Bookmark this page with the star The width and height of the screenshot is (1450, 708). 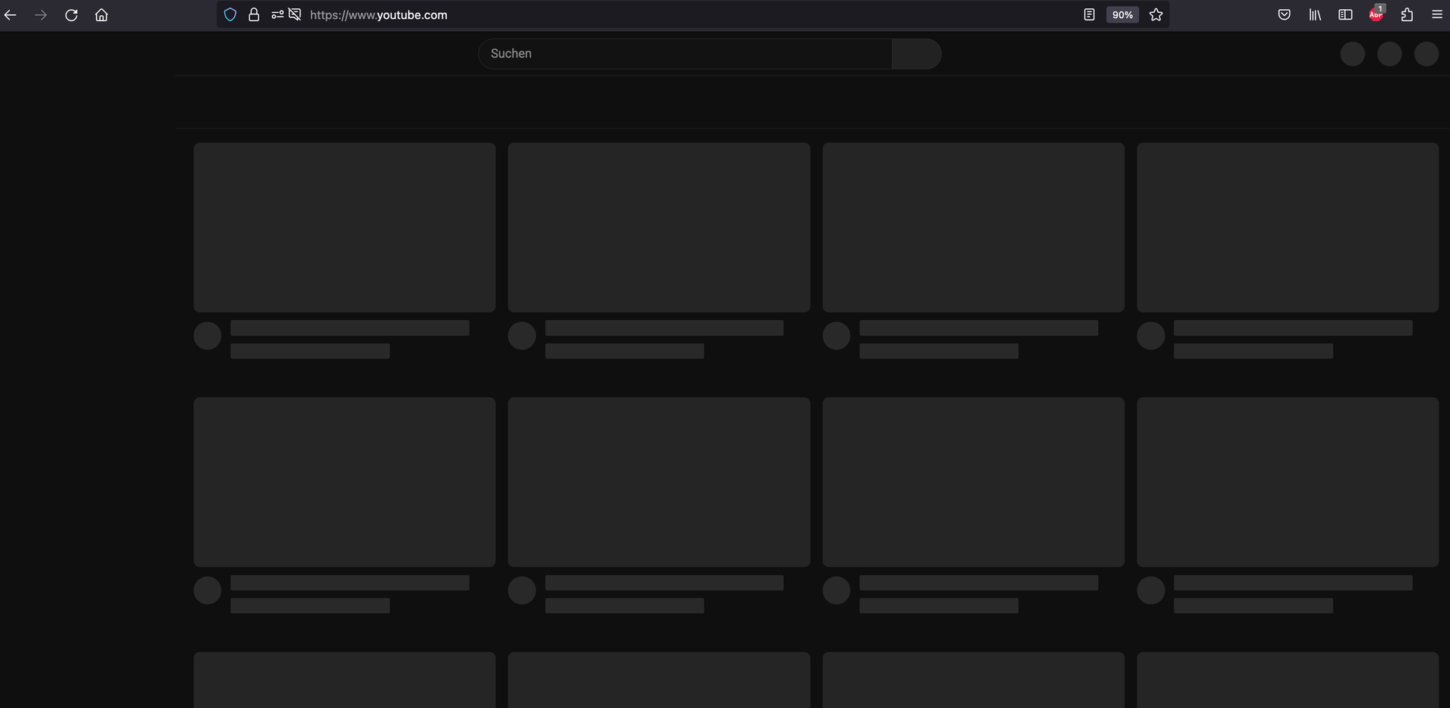point(1155,15)
